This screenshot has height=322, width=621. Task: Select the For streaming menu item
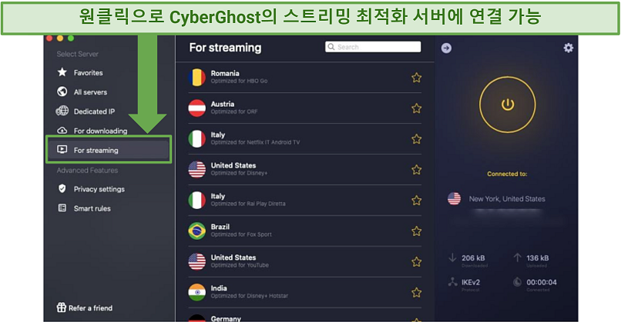(x=109, y=150)
